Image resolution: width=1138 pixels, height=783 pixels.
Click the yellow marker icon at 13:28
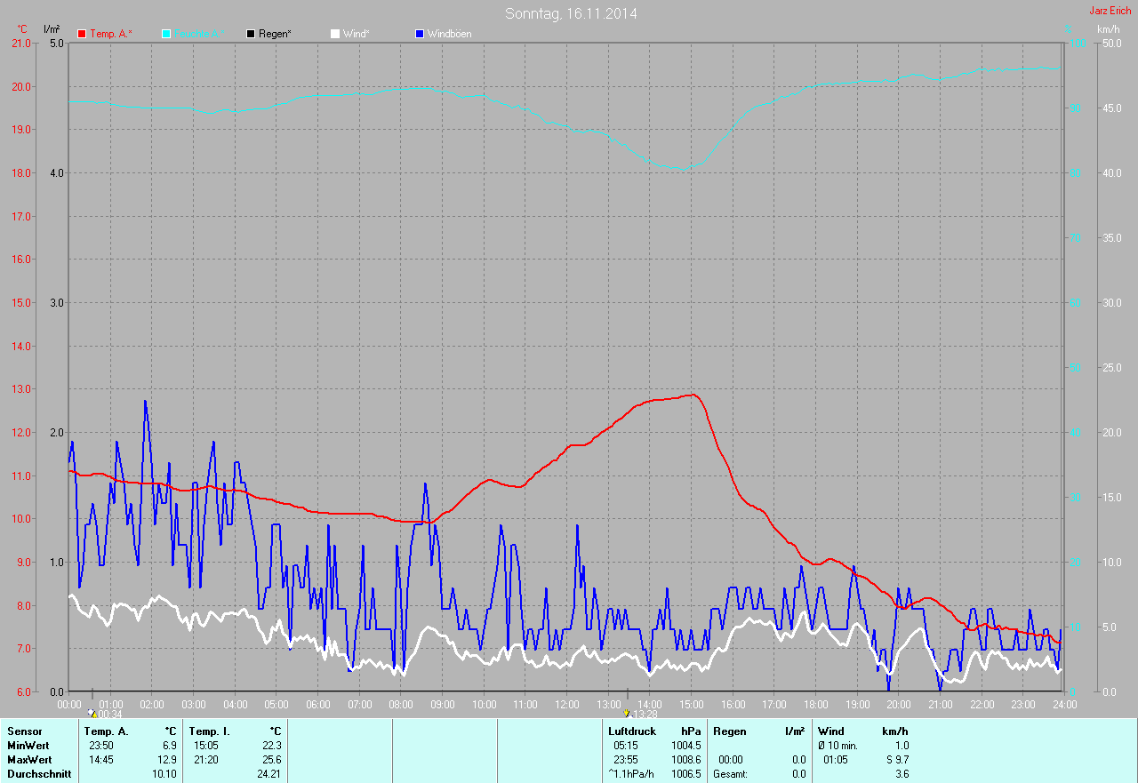coord(628,713)
